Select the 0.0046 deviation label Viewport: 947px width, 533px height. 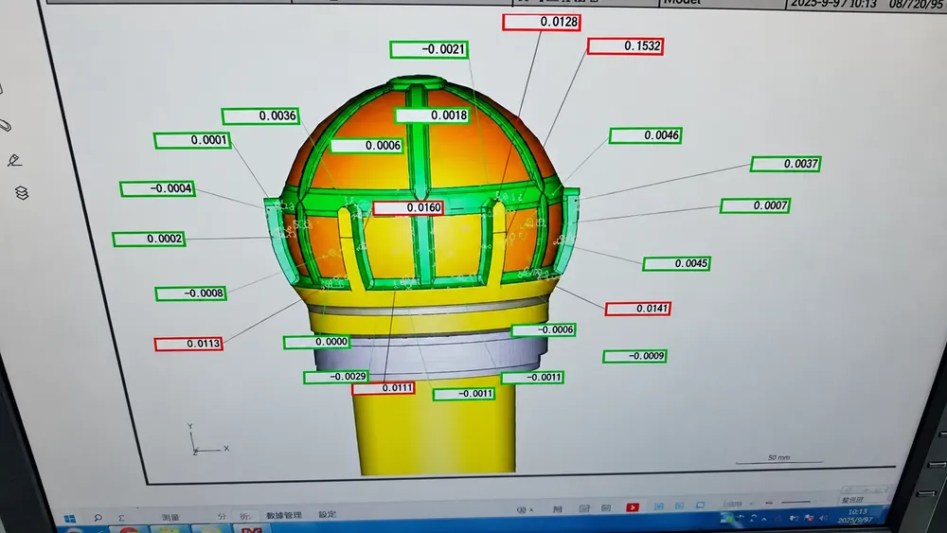[646, 135]
